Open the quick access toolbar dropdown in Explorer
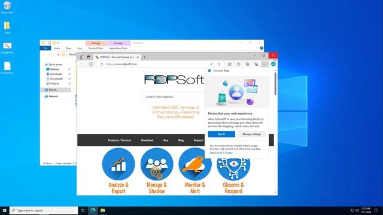 pyautogui.click(x=58, y=43)
